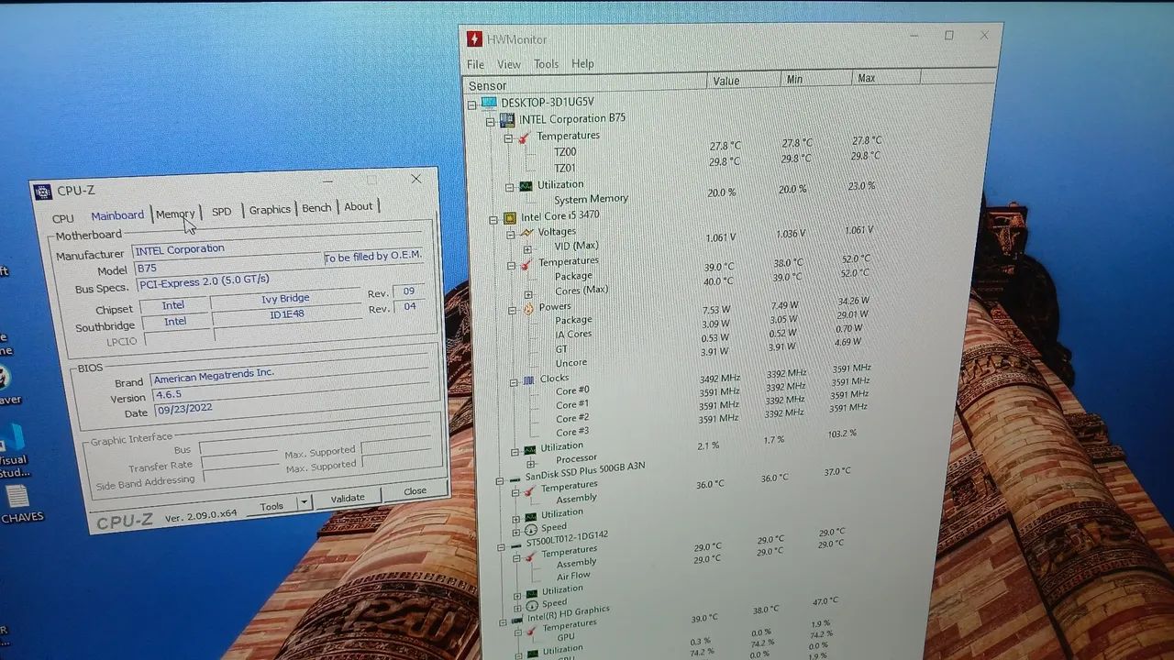Viewport: 1174px width, 660px height.
Task: Collapse the DESKTOP-3D1UG5V root node
Action: click(x=471, y=104)
